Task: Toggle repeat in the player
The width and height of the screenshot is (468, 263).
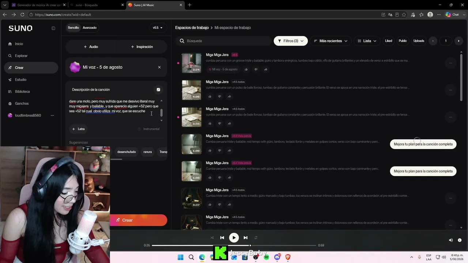Action: (x=256, y=238)
